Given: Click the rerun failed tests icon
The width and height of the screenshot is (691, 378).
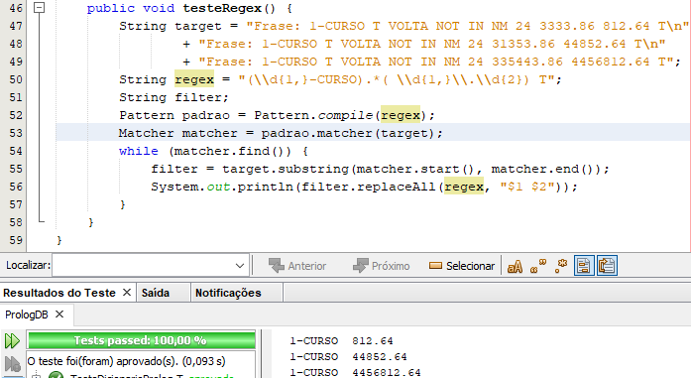Looking at the screenshot, I should tap(12, 363).
